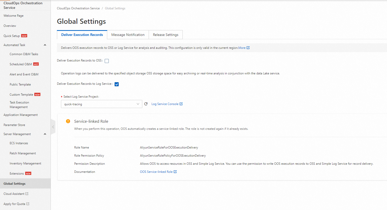Click the refresh icon beside project dropdown
The image size is (387, 210).
coord(146,104)
